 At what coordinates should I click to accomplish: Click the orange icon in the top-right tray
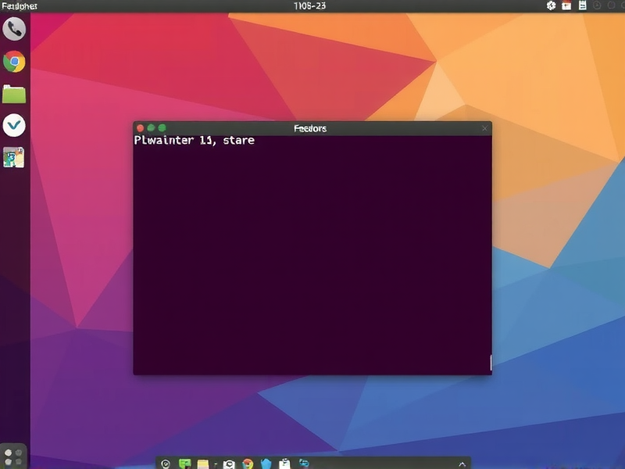click(x=566, y=5)
